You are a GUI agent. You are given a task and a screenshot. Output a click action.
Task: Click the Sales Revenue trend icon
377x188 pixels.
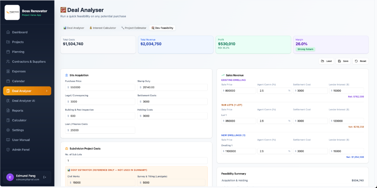[x=223, y=75]
